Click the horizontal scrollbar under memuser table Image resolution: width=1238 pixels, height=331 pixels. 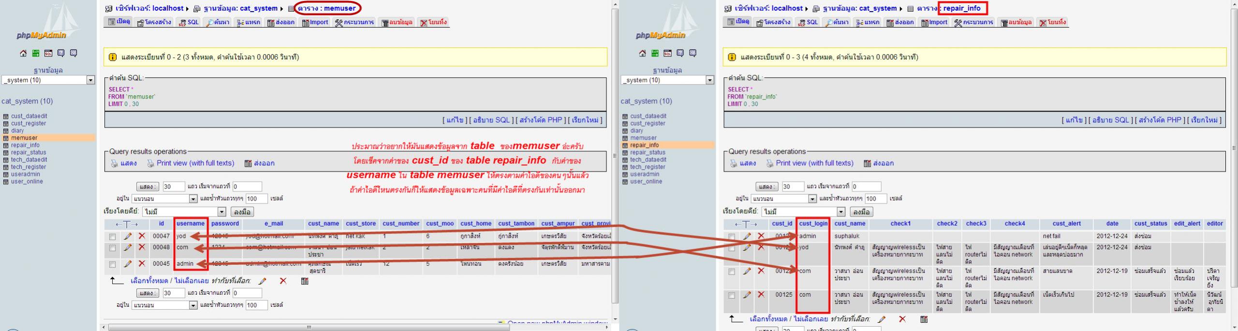click(x=309, y=327)
